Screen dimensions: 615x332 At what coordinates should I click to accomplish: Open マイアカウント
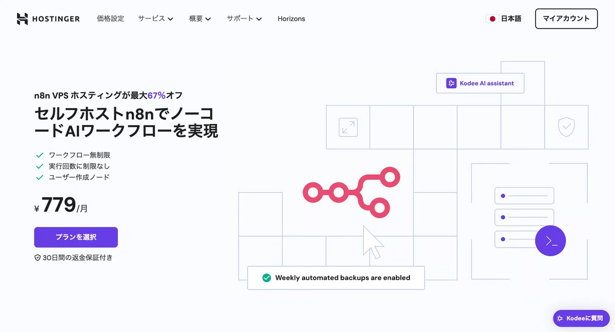pos(566,18)
